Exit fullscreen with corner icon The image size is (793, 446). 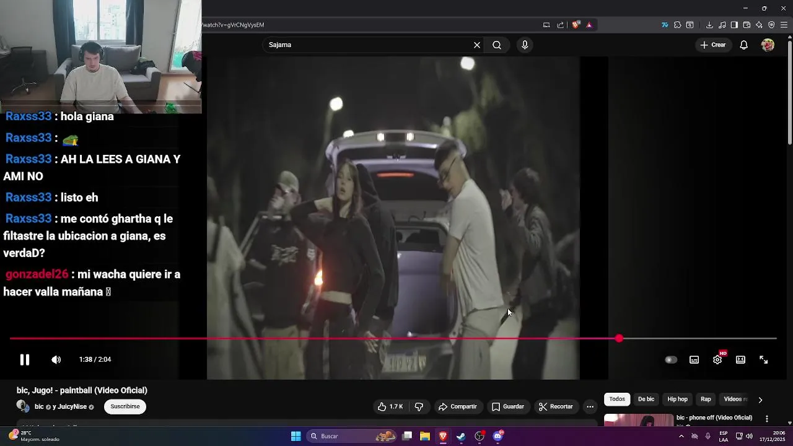click(764, 360)
